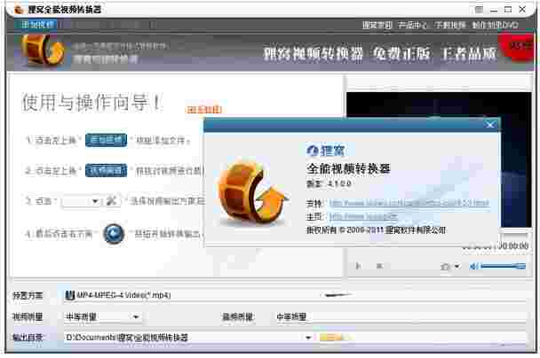Click the orange link beside the wizard heading
Viewport: 540px width, 358px height.
tap(204, 110)
